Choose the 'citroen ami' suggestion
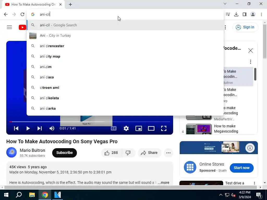The height and width of the screenshot is (200, 267). [x=125, y=87]
